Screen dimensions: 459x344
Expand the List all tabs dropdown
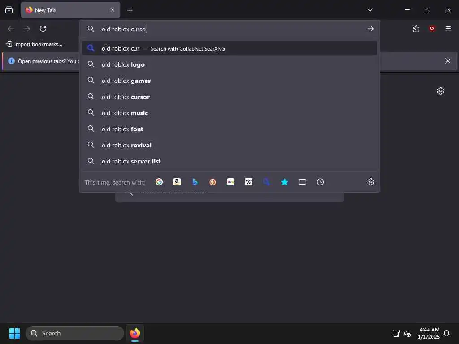click(x=370, y=10)
